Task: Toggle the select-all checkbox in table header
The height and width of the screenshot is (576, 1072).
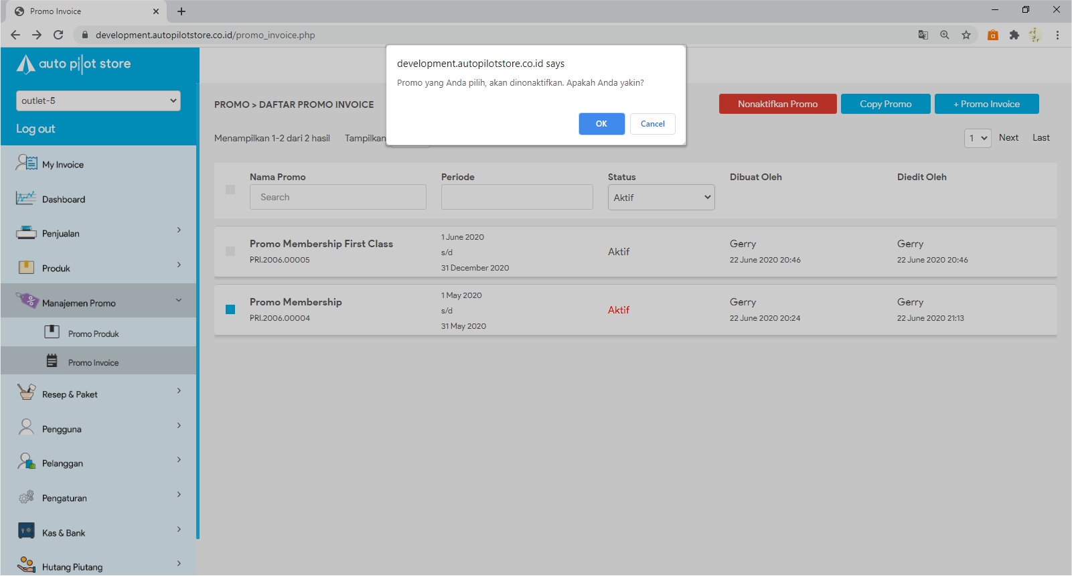Action: point(230,190)
